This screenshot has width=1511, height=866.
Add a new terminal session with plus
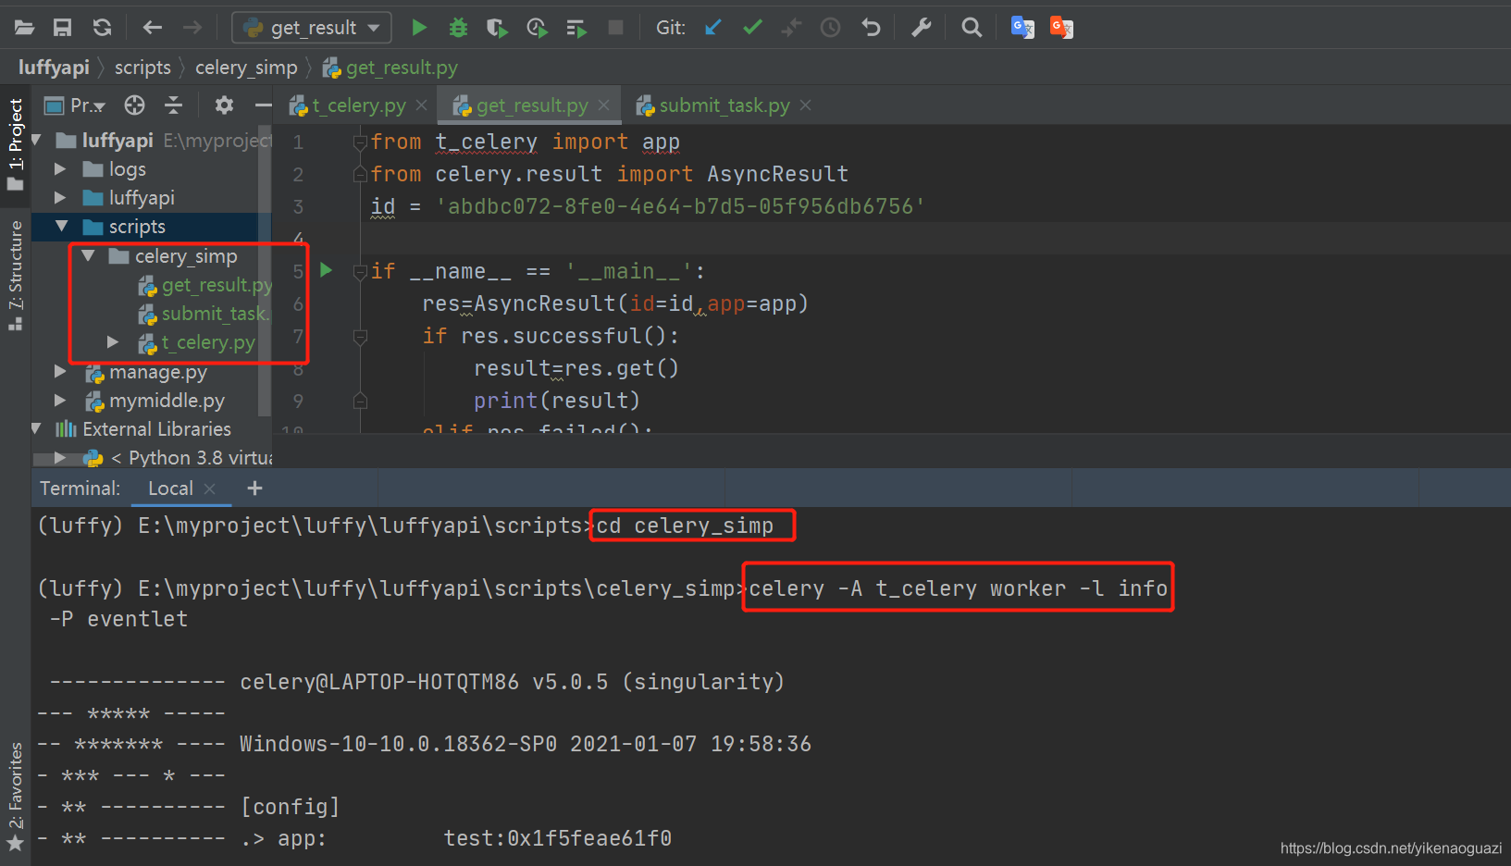click(x=255, y=488)
